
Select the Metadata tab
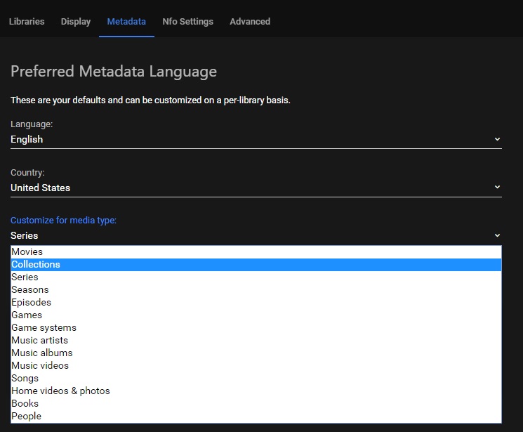pos(126,21)
